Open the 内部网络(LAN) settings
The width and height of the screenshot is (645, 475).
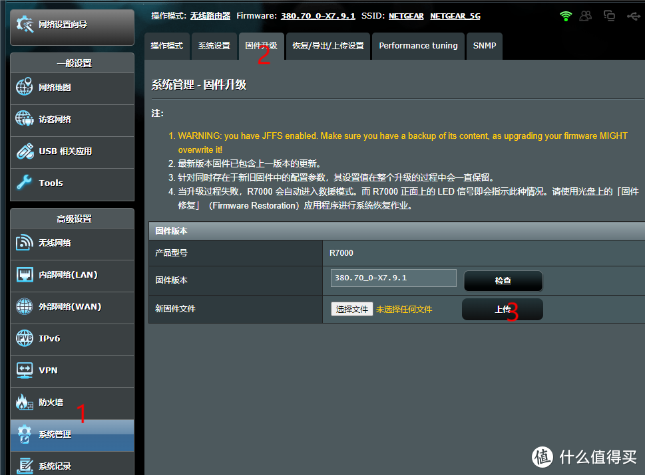[71, 276]
